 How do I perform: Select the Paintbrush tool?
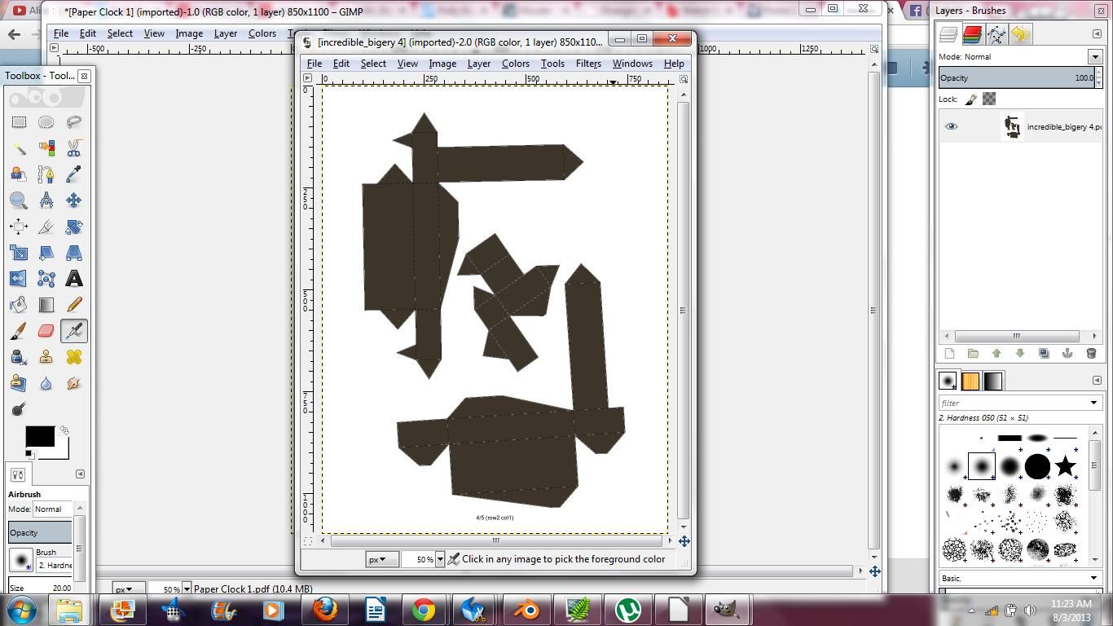coord(20,331)
